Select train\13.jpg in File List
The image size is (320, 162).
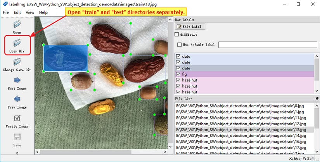coord(244,129)
